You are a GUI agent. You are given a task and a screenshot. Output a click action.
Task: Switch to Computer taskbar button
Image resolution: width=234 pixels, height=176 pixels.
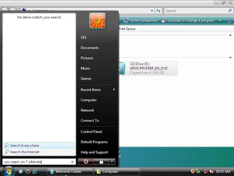coord(117,172)
